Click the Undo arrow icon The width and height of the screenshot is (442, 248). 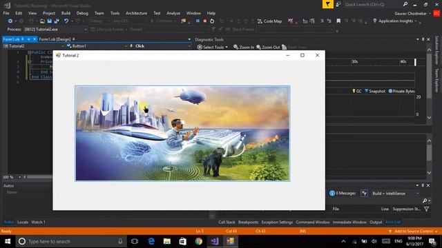click(66, 21)
